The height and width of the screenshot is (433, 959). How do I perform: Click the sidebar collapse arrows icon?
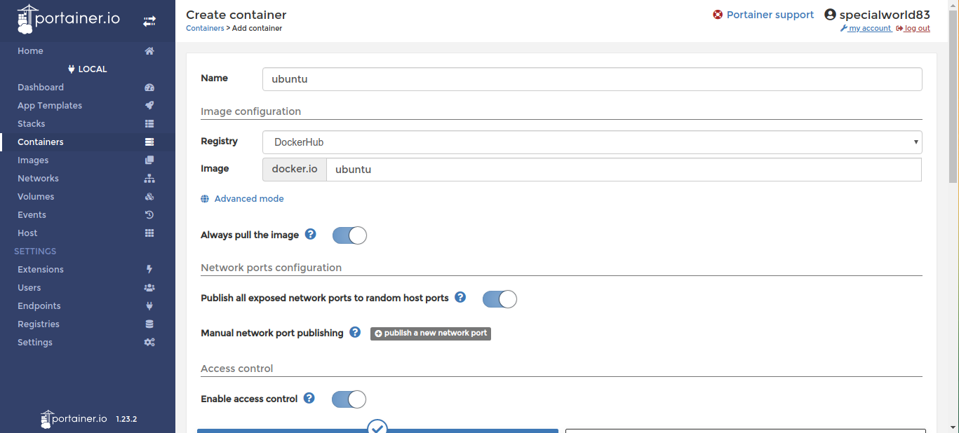coord(149,21)
